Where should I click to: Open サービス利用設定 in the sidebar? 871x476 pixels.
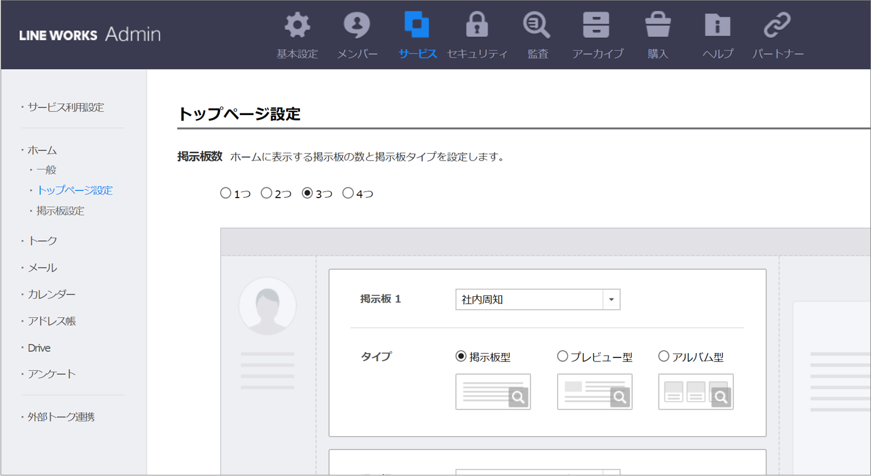pyautogui.click(x=66, y=107)
